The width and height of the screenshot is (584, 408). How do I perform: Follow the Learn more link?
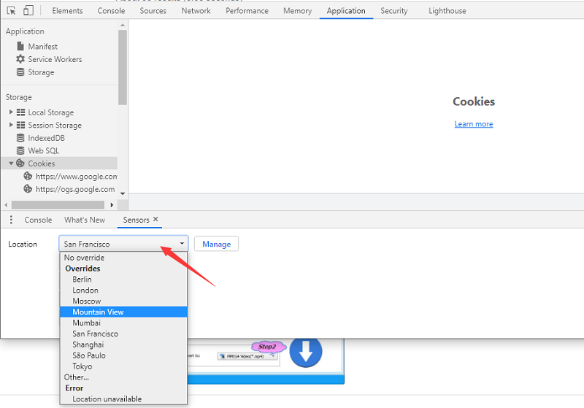473,124
